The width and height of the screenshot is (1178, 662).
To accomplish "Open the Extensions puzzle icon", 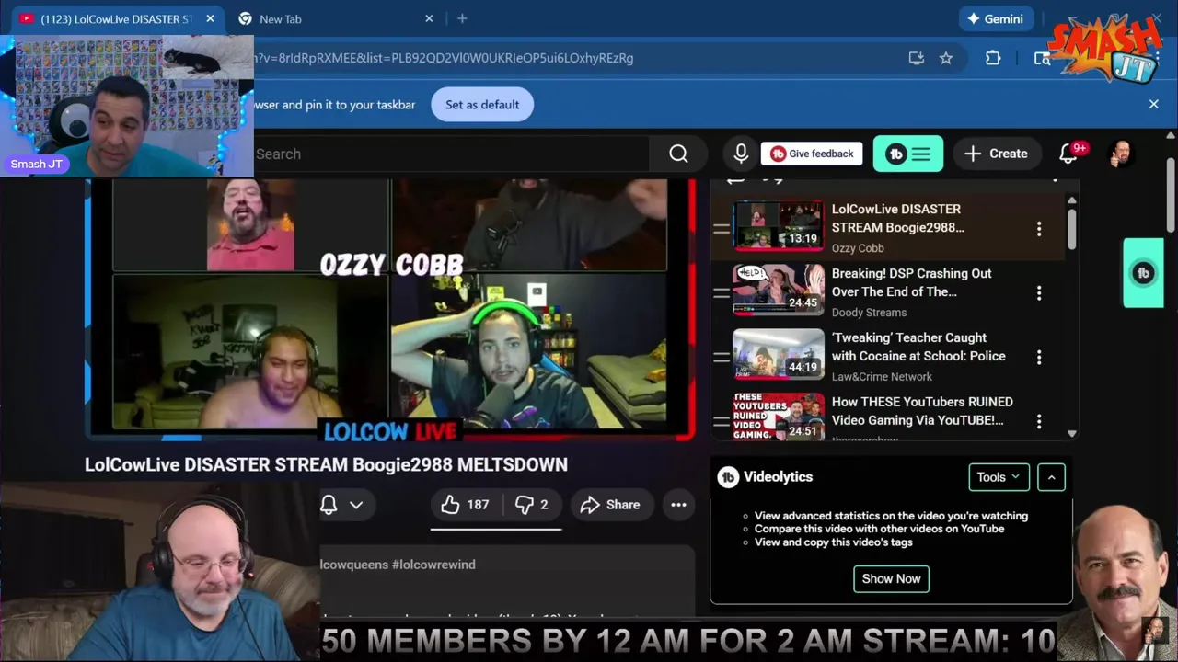I will [993, 58].
